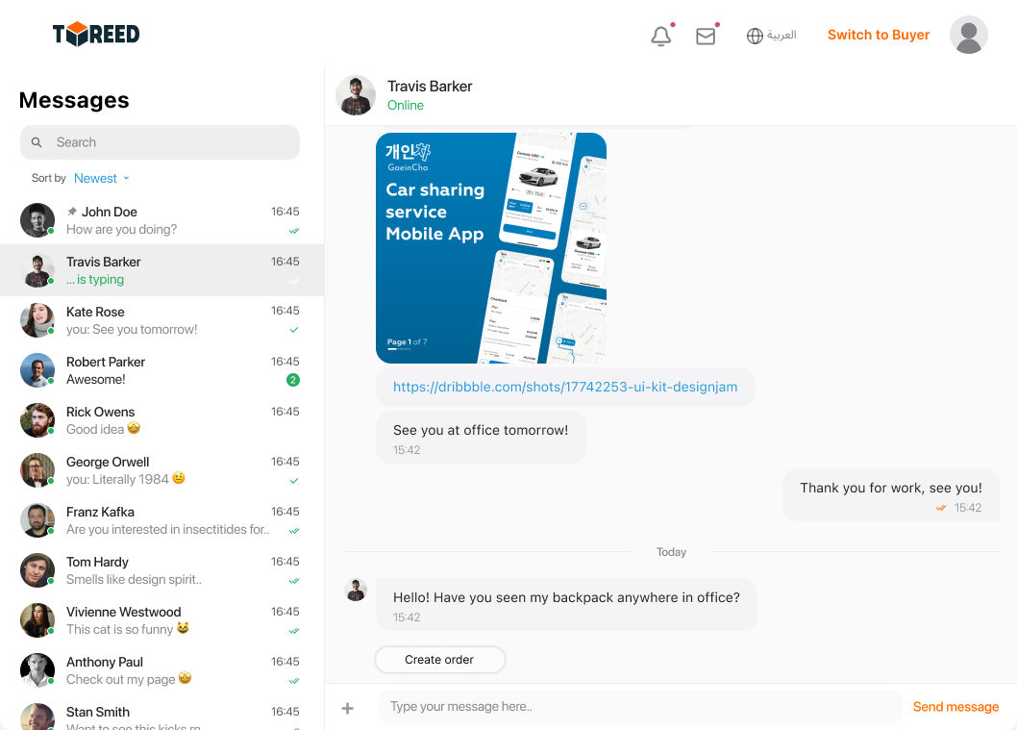Image resolution: width=1017 pixels, height=730 pixels.
Task: Open the mail envelope icon
Action: point(706,36)
